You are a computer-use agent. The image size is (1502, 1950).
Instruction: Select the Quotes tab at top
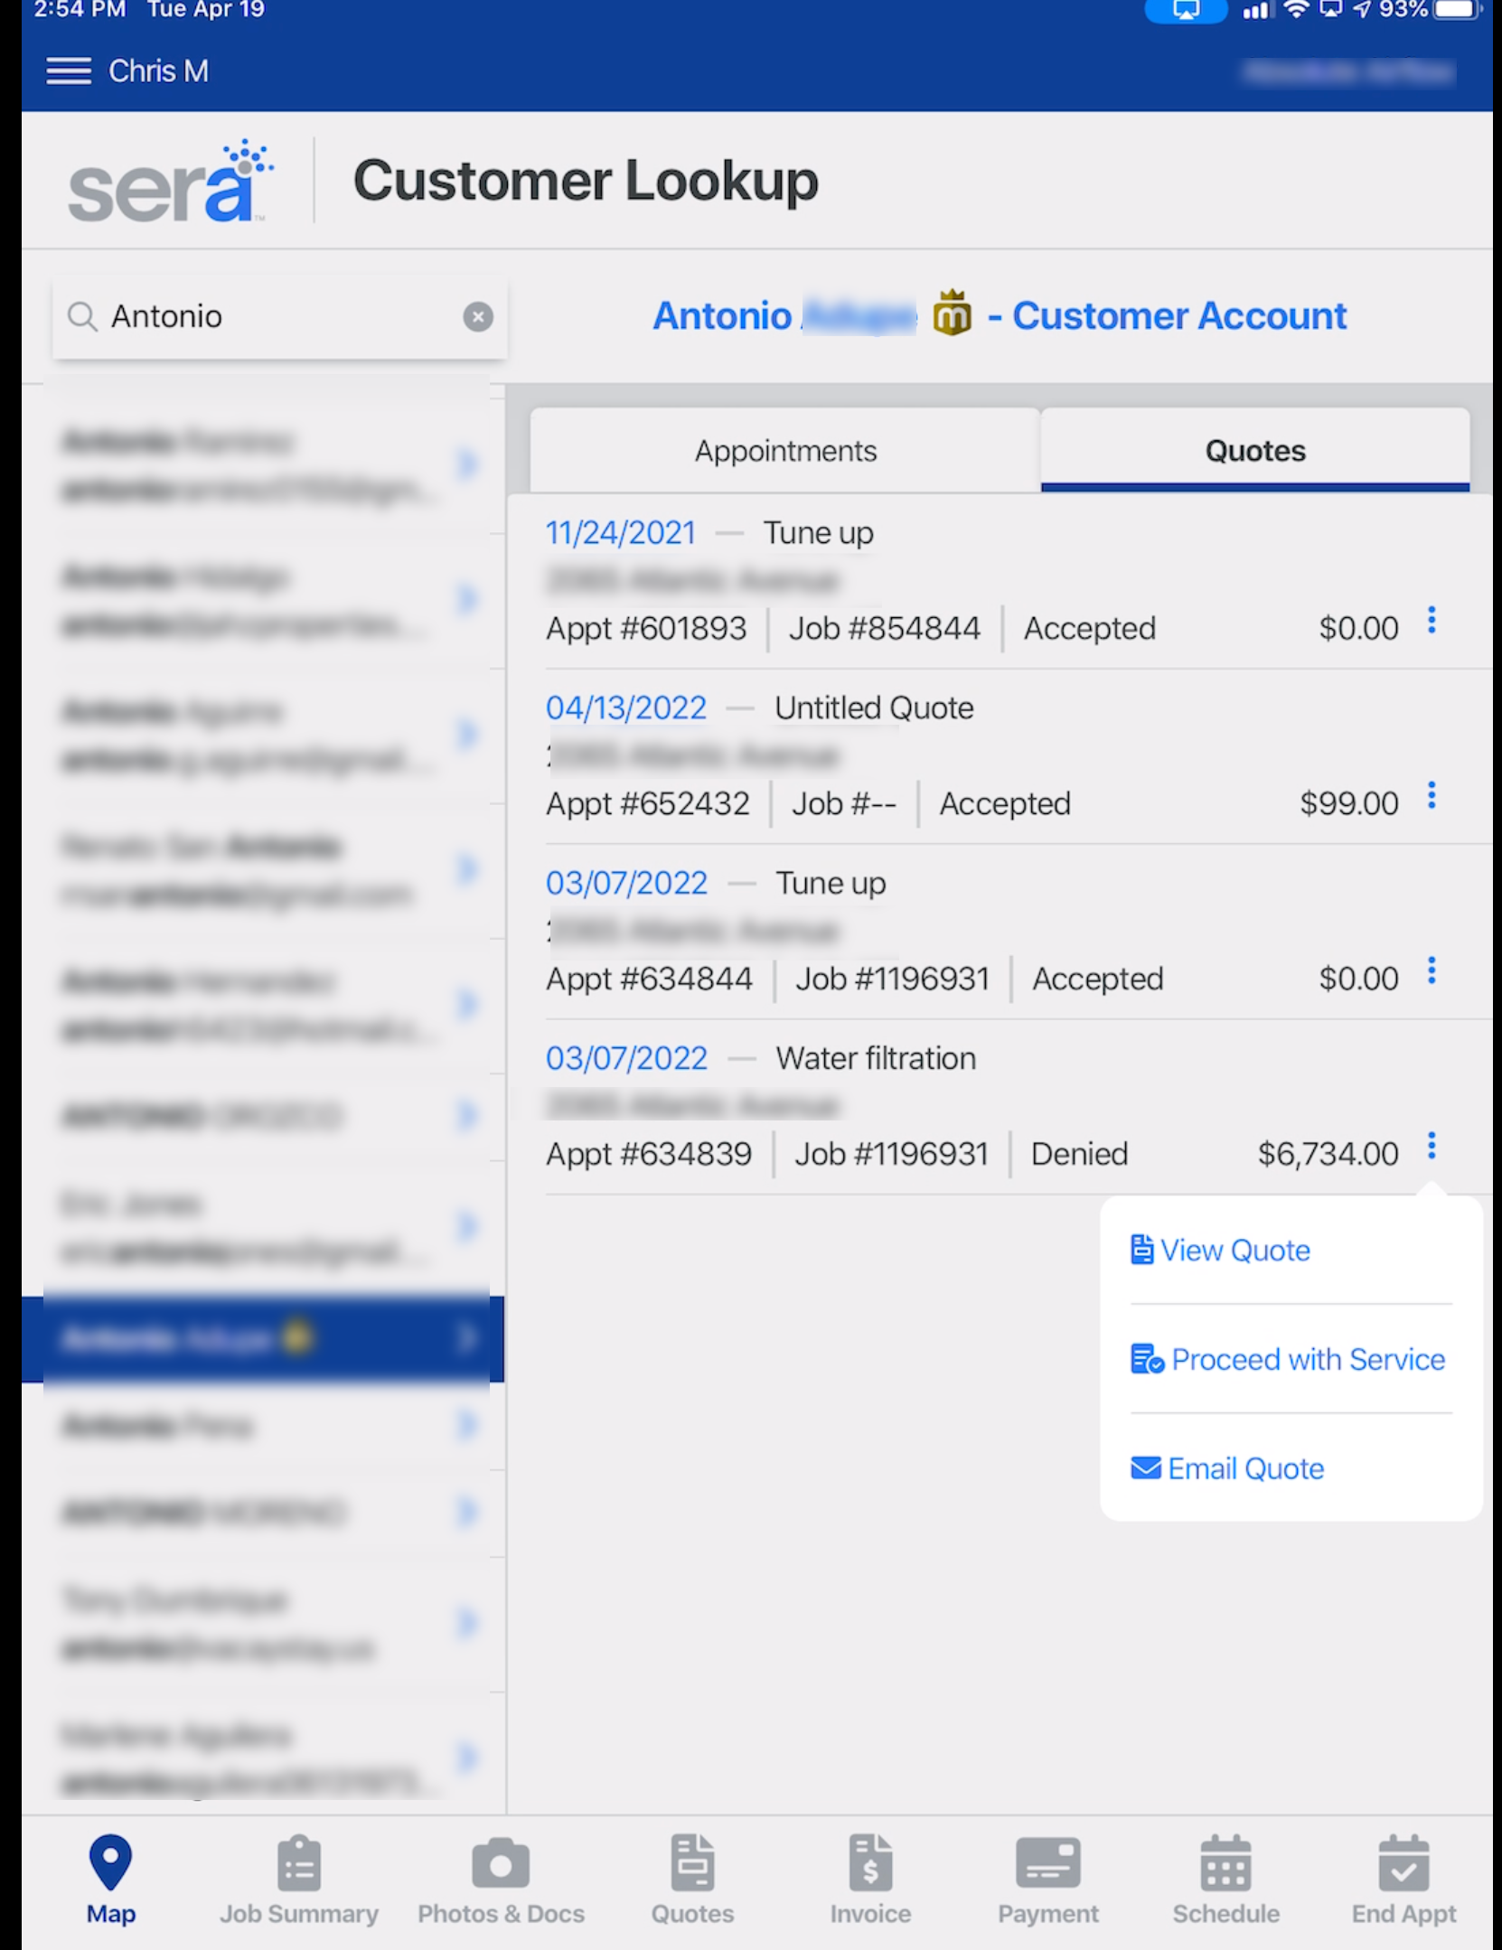coord(1254,450)
